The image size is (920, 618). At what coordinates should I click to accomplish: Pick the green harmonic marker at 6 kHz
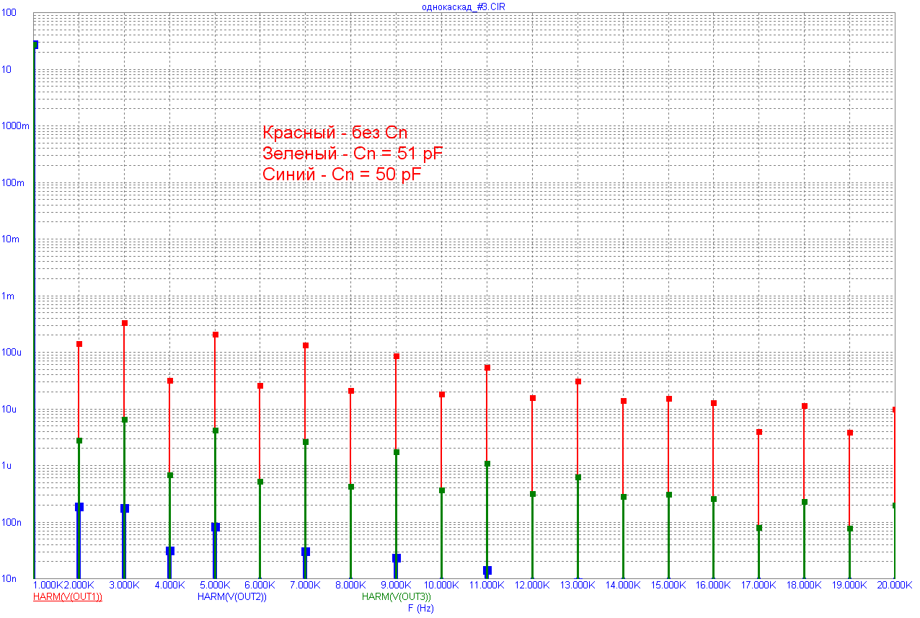pyautogui.click(x=260, y=482)
